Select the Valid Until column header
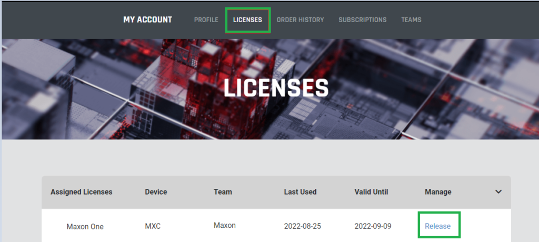This screenshot has height=242, width=539. click(x=371, y=192)
